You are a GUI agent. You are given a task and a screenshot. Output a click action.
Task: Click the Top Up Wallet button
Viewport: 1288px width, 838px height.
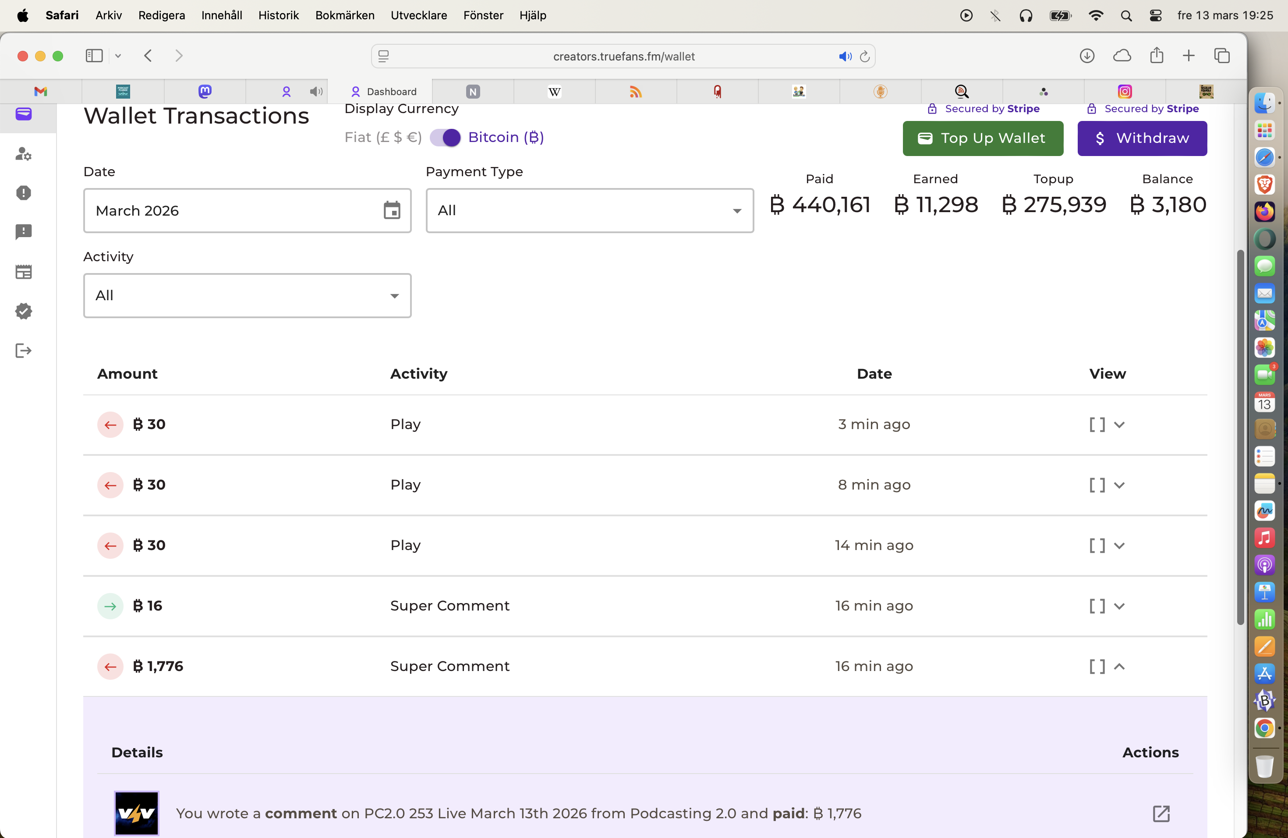tap(982, 138)
